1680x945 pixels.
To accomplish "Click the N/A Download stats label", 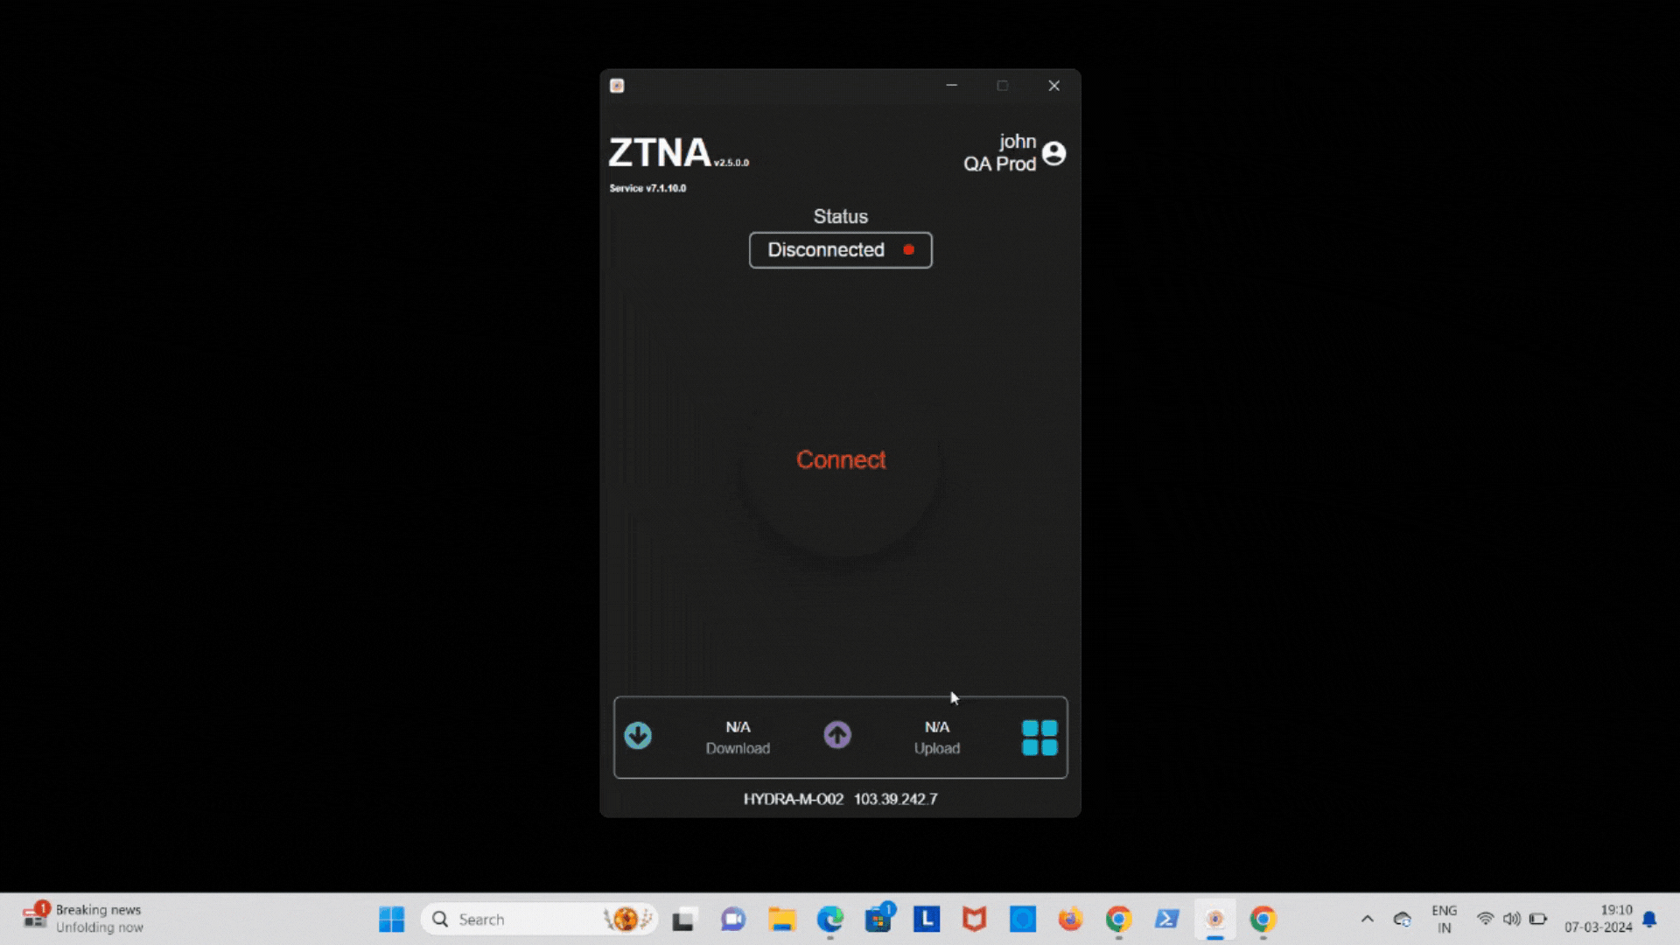I will pos(738,736).
